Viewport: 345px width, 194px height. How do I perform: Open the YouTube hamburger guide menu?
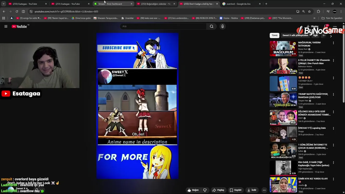pos(6,26)
